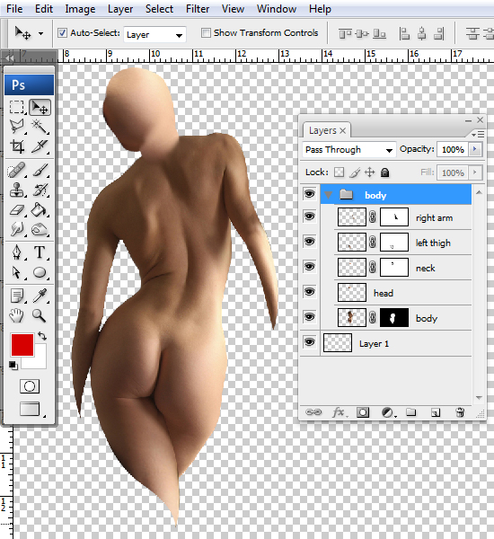This screenshot has height=539, width=494.
Task: Select the Ellipse shape tool
Action: point(40,272)
